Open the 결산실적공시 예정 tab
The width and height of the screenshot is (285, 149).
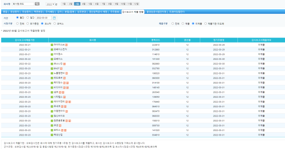click(x=98, y=12)
